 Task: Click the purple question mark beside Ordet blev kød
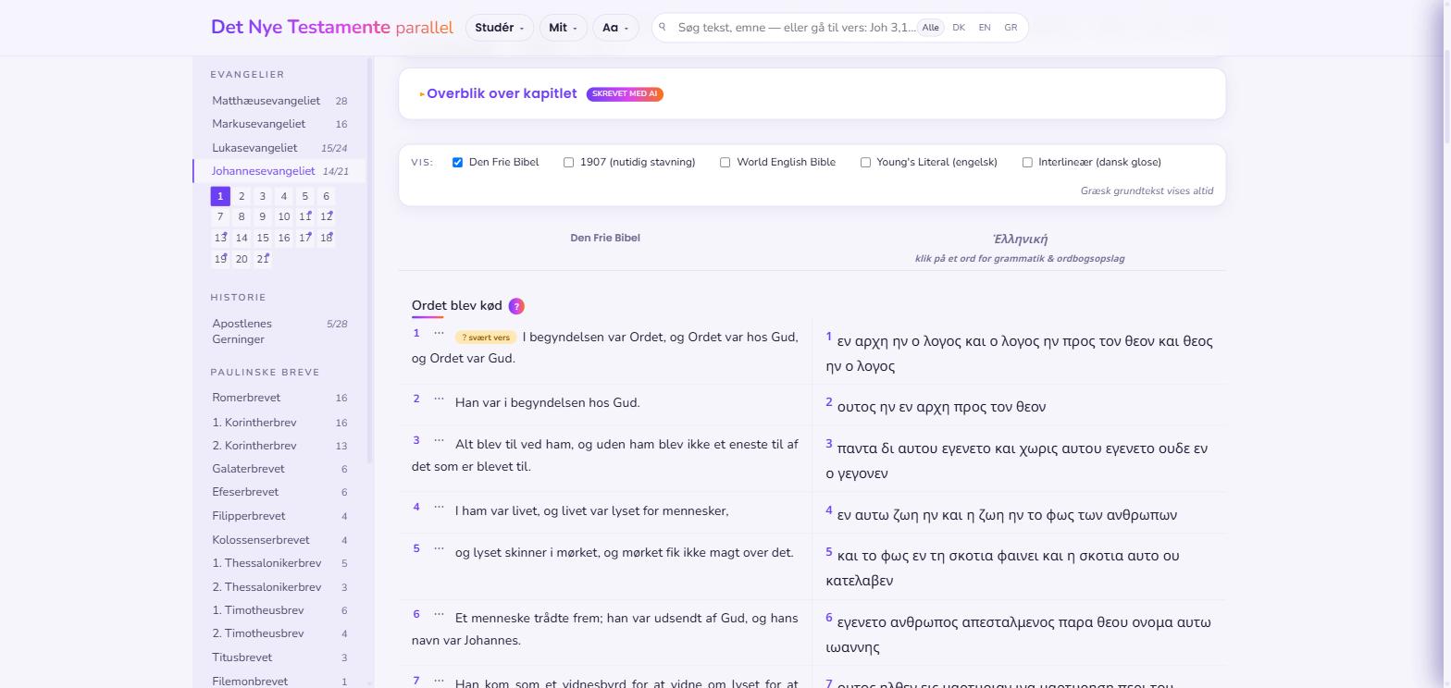[516, 306]
